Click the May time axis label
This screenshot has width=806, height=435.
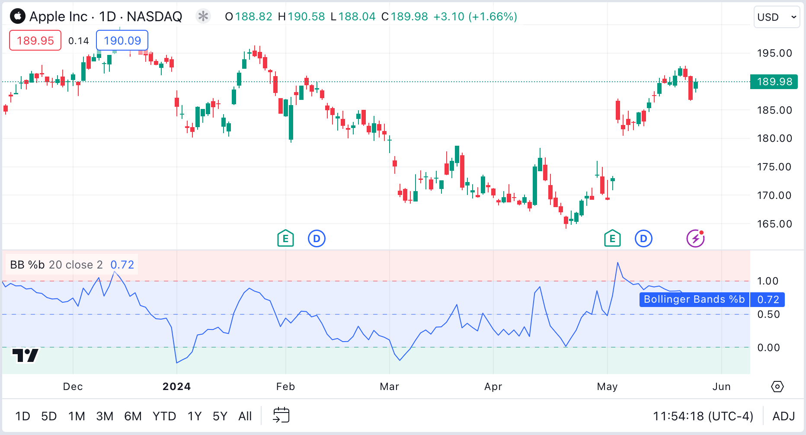pos(607,387)
